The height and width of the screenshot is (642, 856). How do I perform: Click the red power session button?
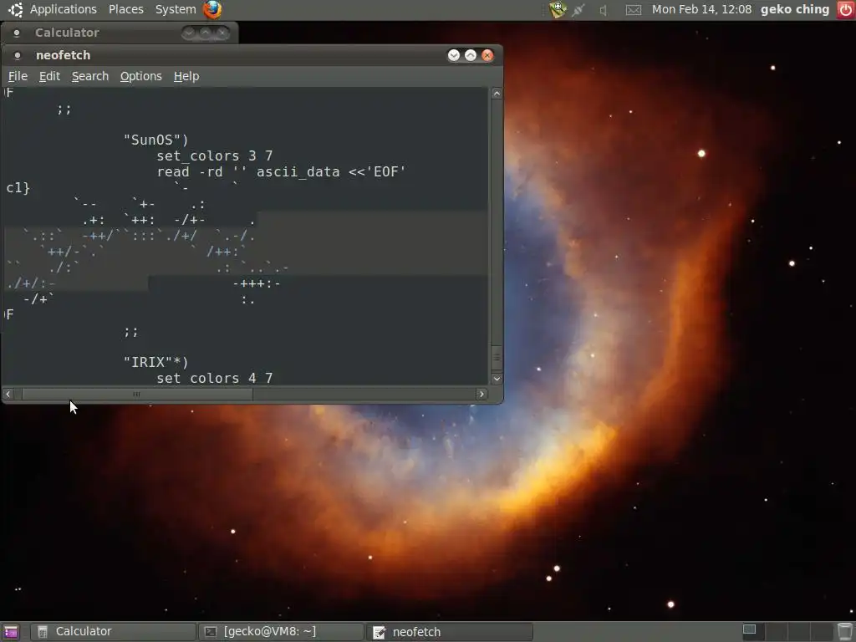click(x=846, y=10)
